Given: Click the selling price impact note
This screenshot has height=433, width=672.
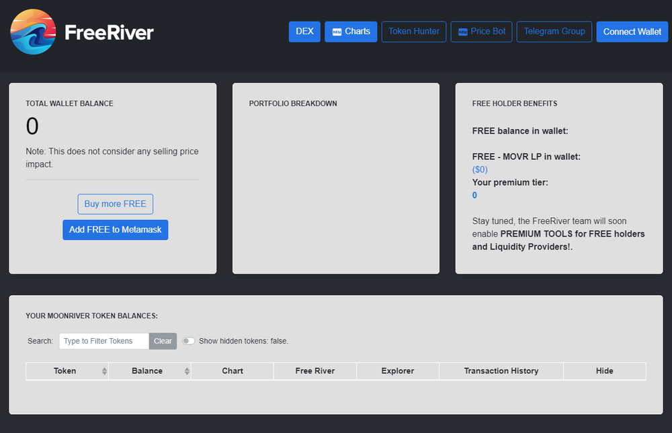Looking at the screenshot, I should click(112, 158).
